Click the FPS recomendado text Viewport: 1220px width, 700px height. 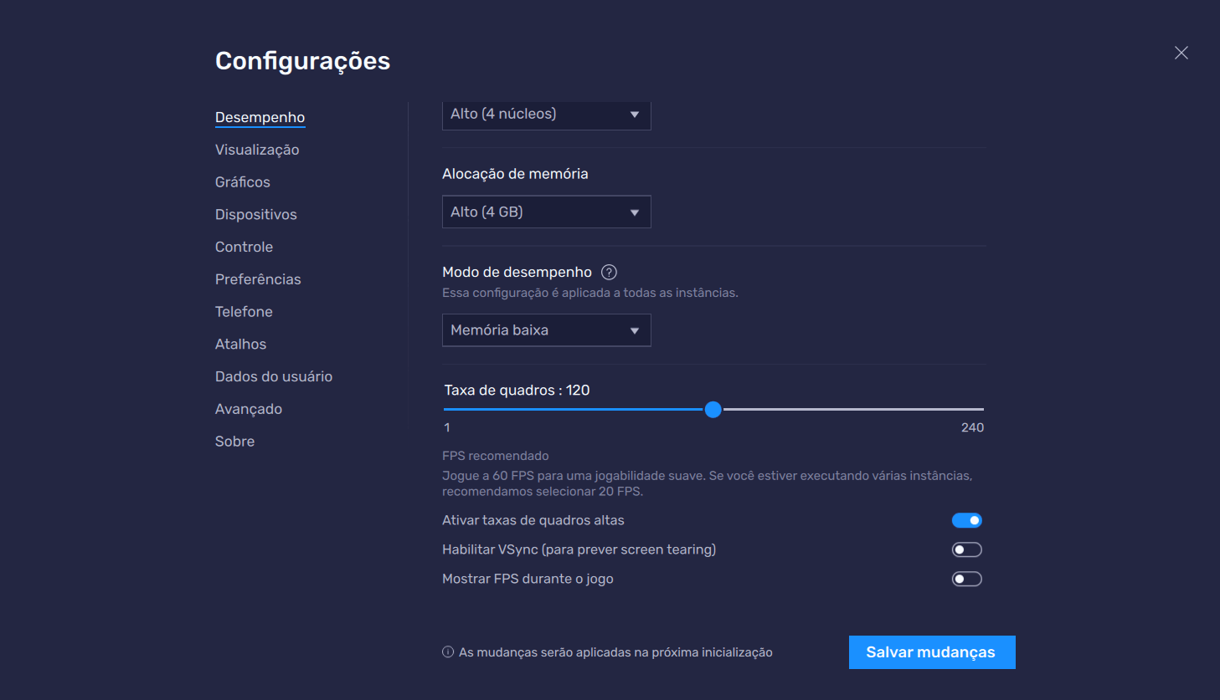coord(496,456)
